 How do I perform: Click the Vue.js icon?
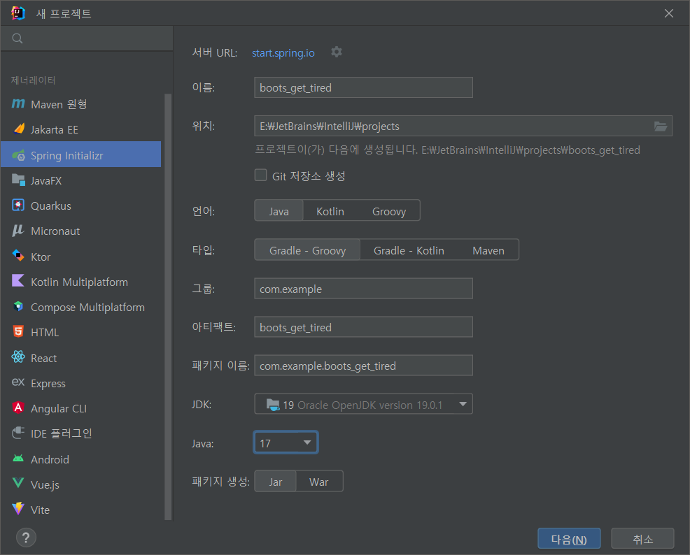click(x=18, y=484)
